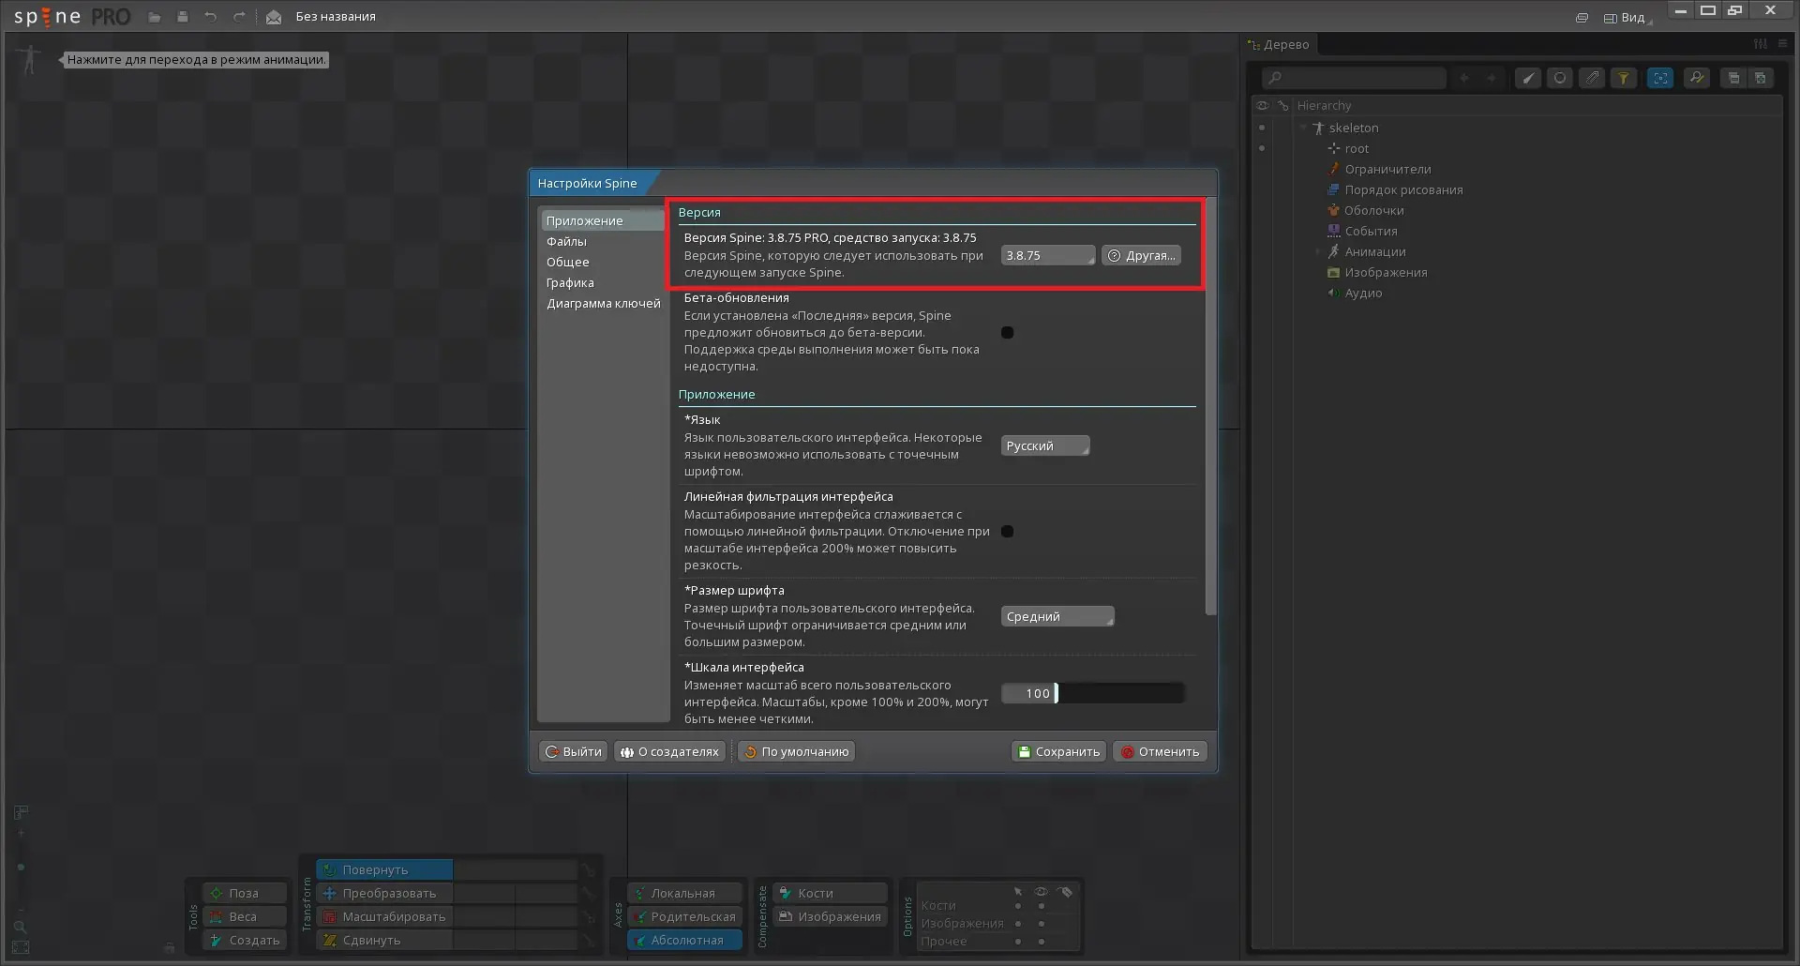Screen dimensions: 1800x966
Task: Click the print icon near Вид
Action: coord(1582,18)
